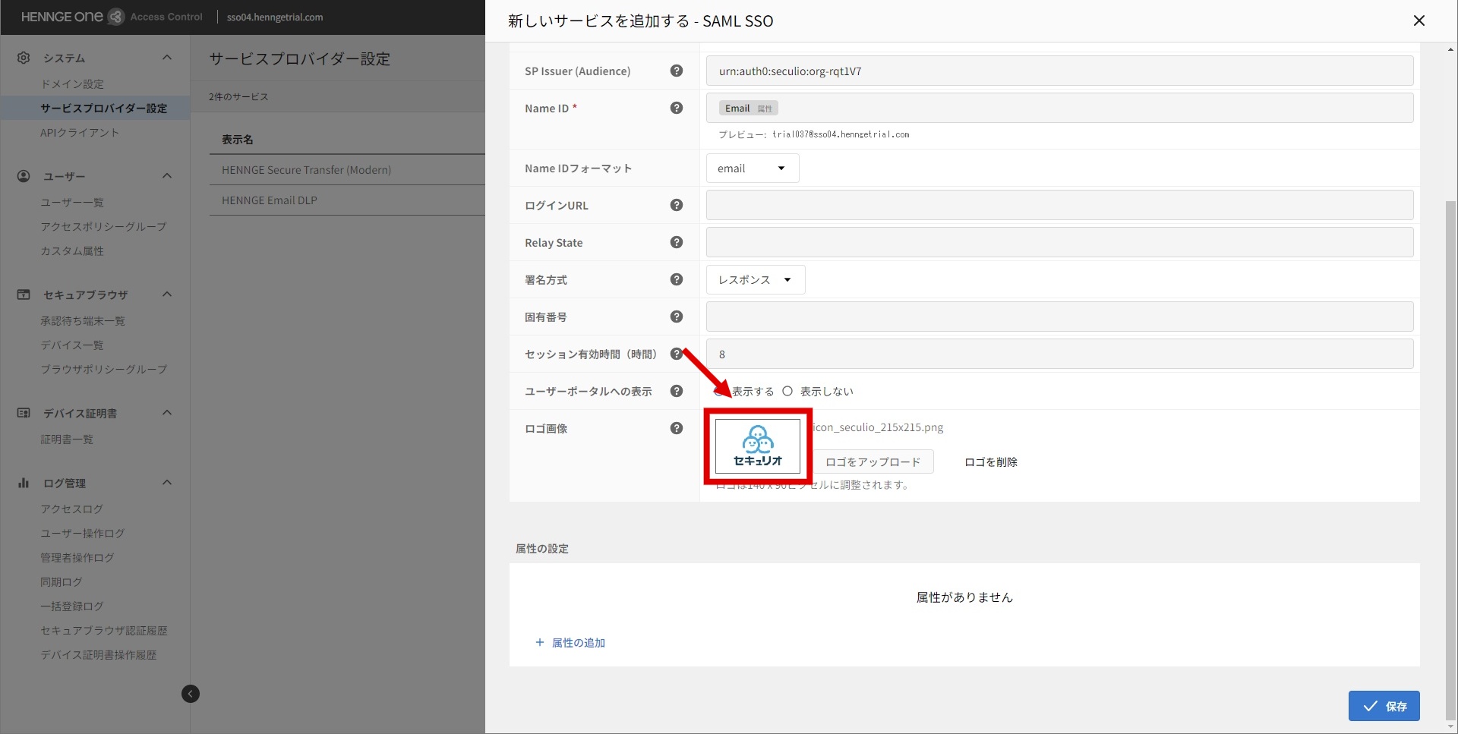Collapse the セキュアブラウザ section
The image size is (1458, 734).
pyautogui.click(x=167, y=295)
